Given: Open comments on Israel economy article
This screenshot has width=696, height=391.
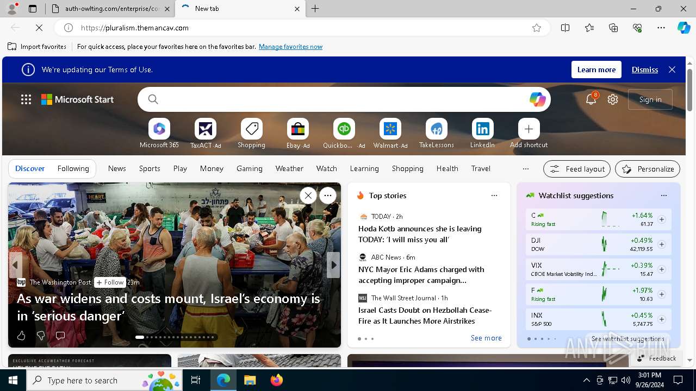Looking at the screenshot, I should [60, 336].
